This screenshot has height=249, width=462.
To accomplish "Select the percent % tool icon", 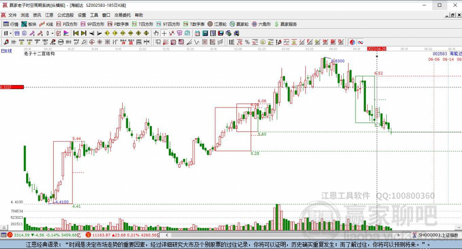I will point(247,42).
